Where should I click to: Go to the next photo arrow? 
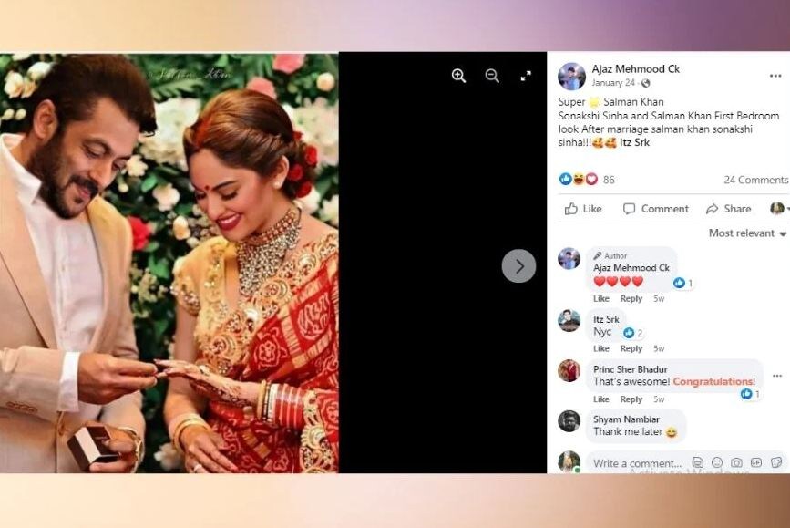(x=518, y=265)
